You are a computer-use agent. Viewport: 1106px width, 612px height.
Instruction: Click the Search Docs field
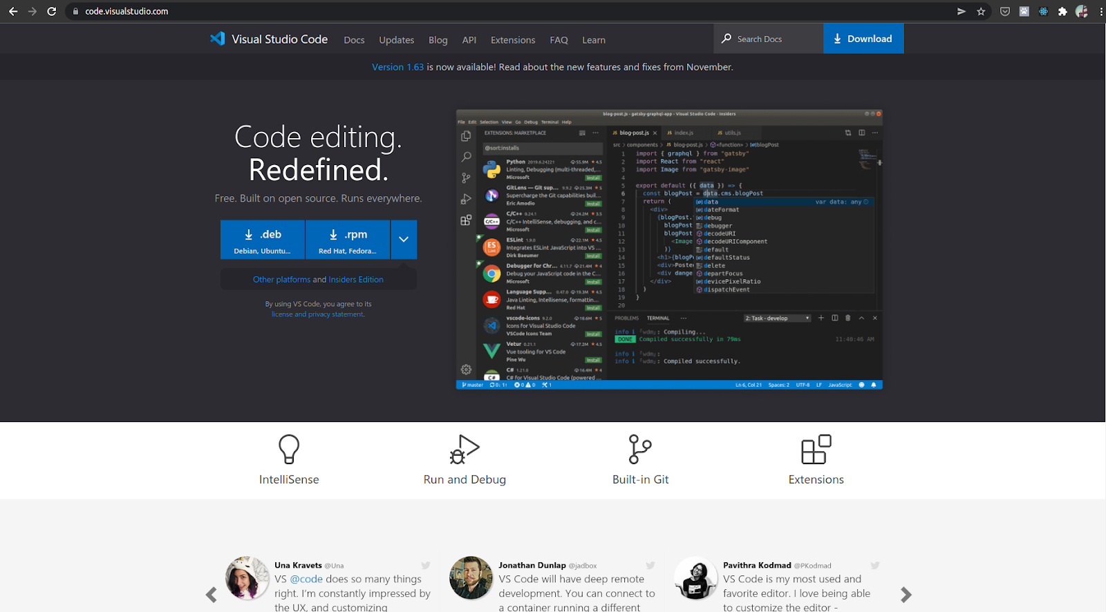769,39
